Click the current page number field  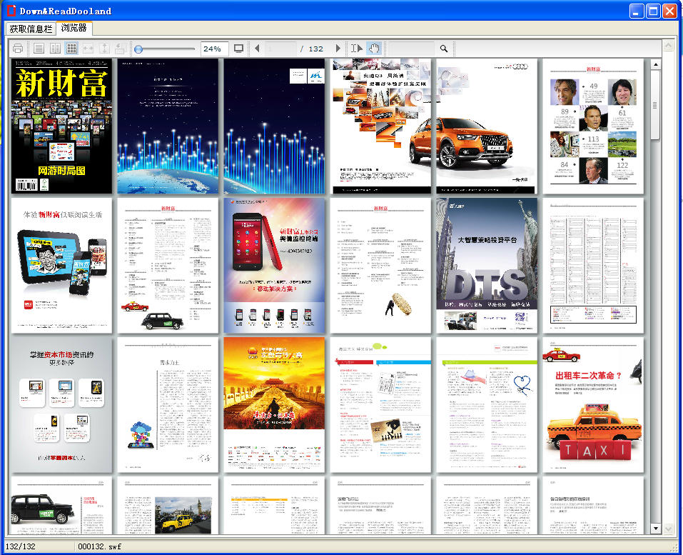(280, 49)
